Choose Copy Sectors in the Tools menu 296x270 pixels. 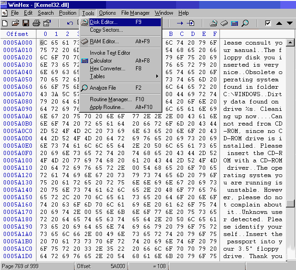pyautogui.click(x=106, y=30)
